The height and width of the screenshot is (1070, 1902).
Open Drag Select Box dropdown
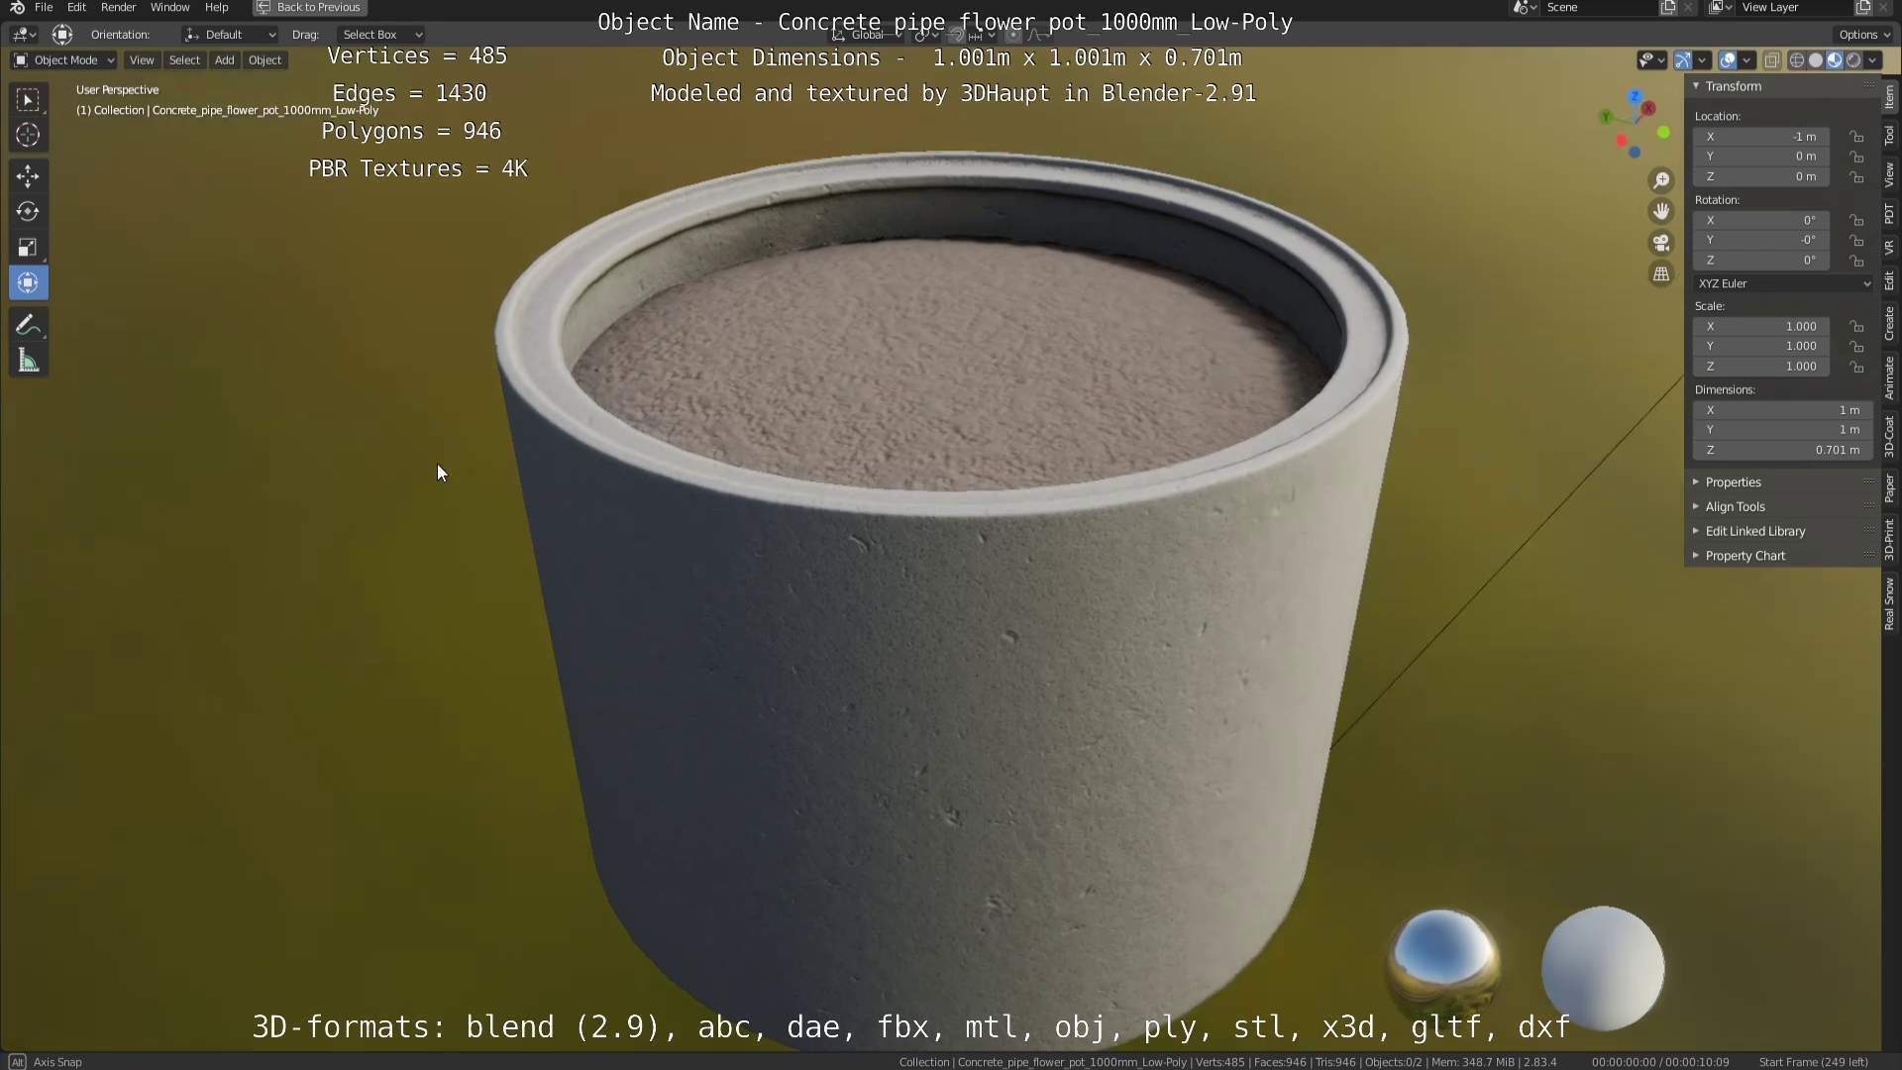[x=380, y=35]
